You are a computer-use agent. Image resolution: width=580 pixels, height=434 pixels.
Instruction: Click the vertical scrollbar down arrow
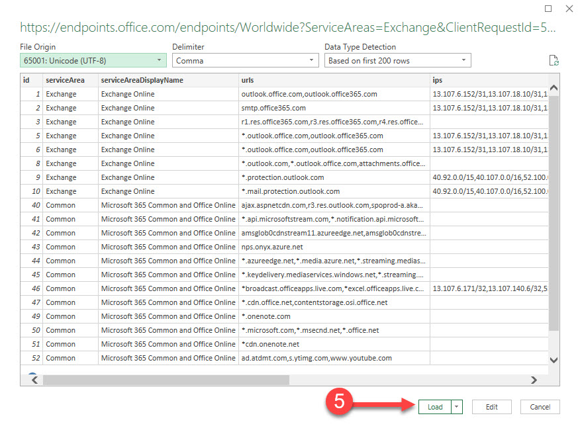(554, 360)
